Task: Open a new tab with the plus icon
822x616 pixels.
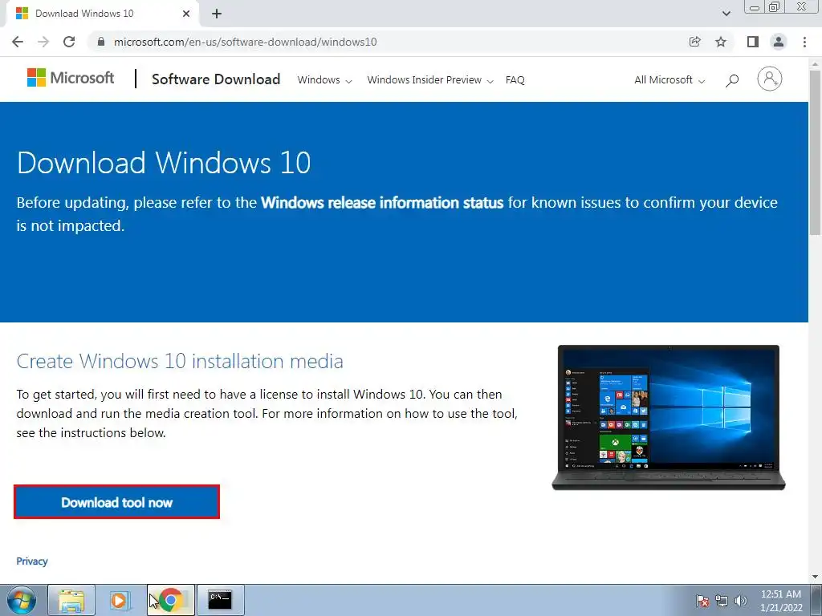Action: pyautogui.click(x=217, y=14)
